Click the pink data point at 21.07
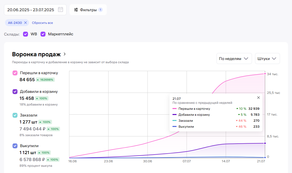Viewport: 292px width, 173px height. point(265,74)
